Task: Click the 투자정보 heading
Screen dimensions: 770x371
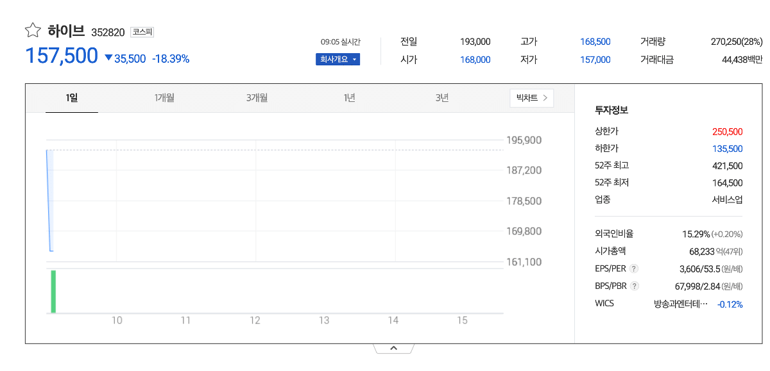Action: coord(612,110)
